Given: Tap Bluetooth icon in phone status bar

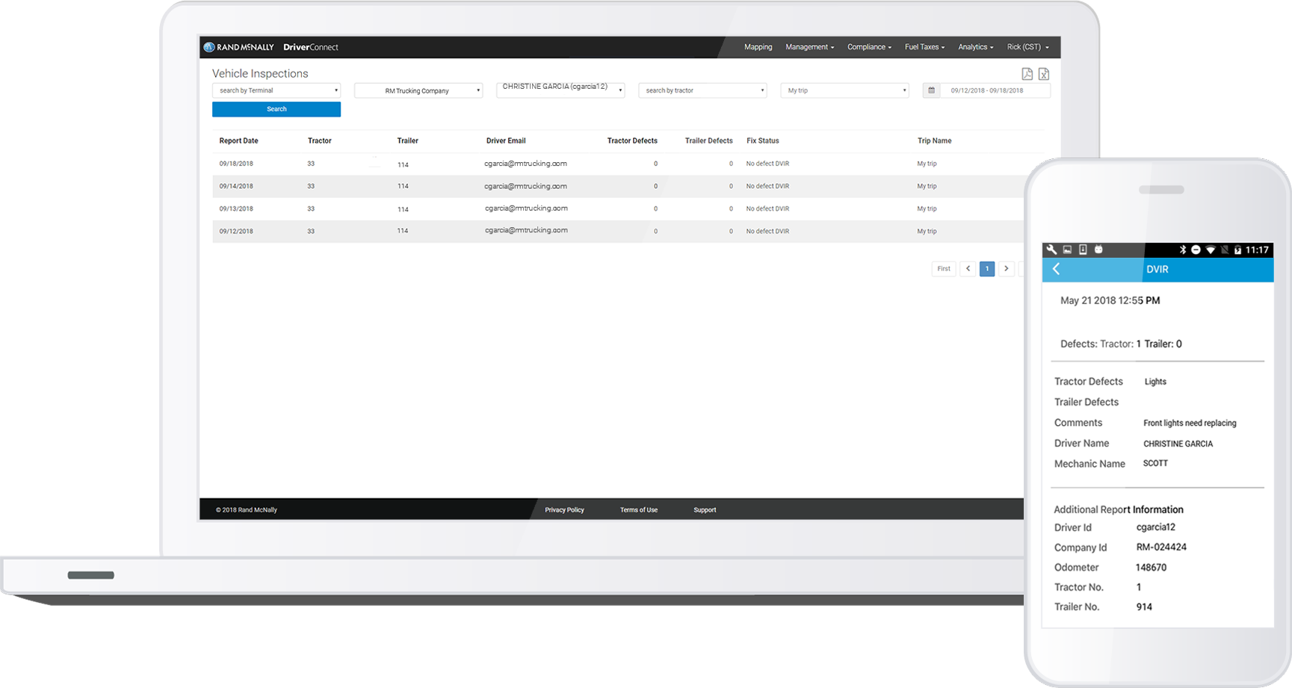Looking at the screenshot, I should (x=1183, y=250).
